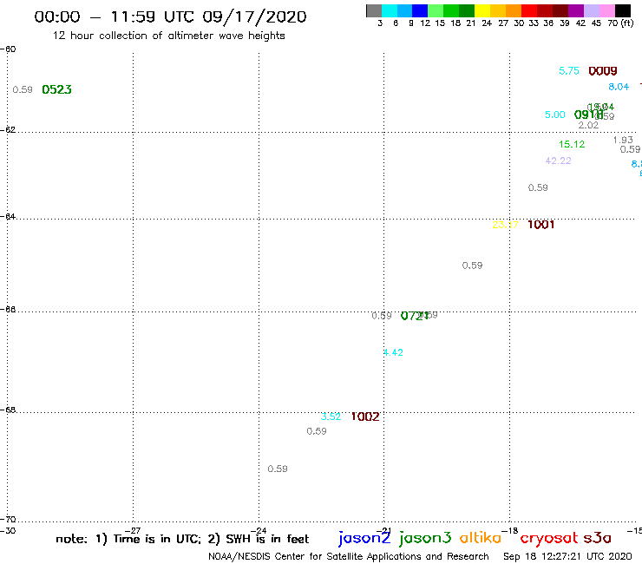The width and height of the screenshot is (642, 564).
Task: Click the orange 'altika' satellite legend label
Action: (481, 537)
